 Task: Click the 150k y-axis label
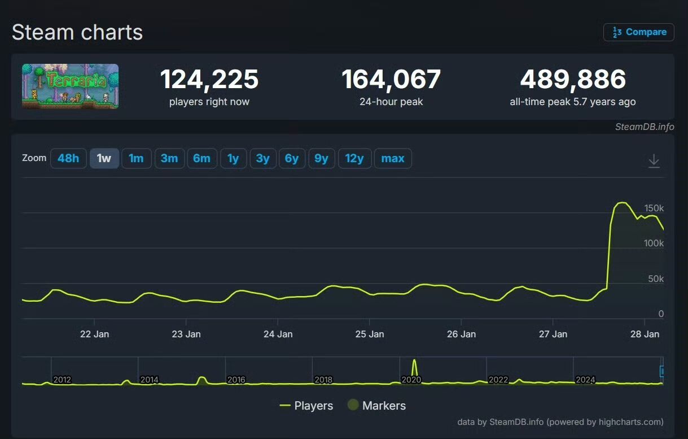pyautogui.click(x=654, y=208)
